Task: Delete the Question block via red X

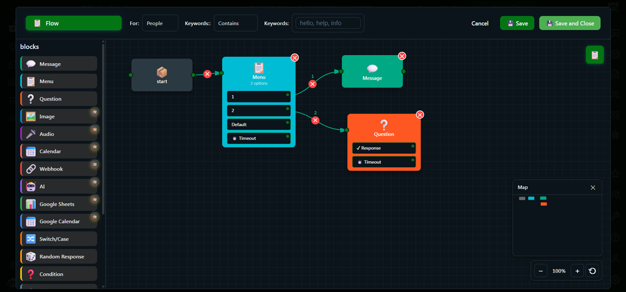Action: click(x=420, y=114)
